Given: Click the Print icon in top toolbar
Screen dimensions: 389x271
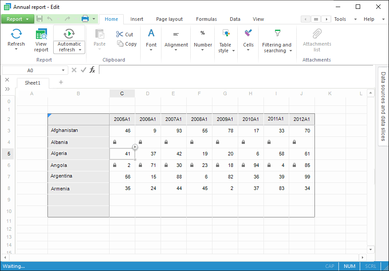Looking at the screenshot, I should [85, 19].
